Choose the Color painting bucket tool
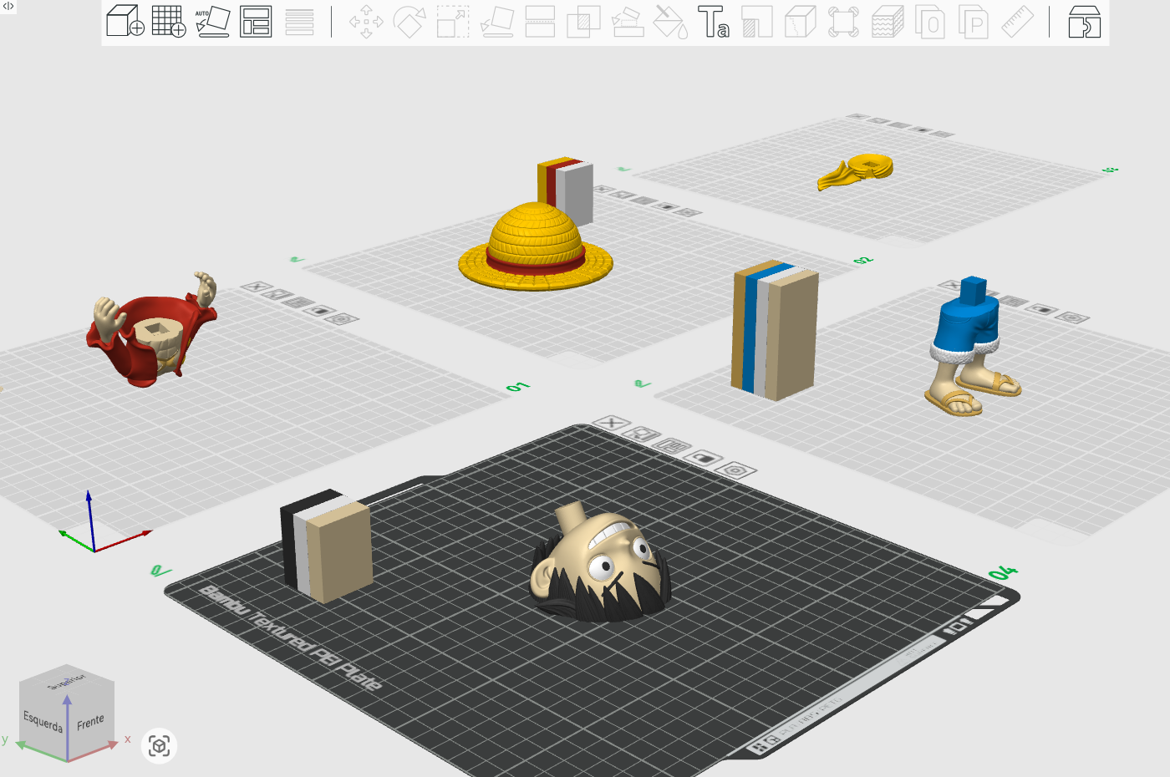The height and width of the screenshot is (777, 1170). tap(669, 22)
